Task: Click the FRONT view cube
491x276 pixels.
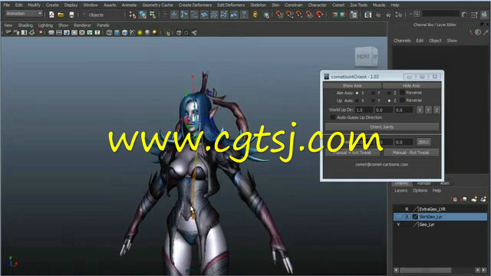Action: 366,57
